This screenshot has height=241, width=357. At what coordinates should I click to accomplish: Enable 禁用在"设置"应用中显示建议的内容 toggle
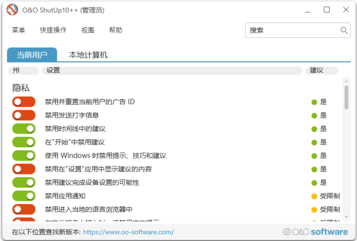[24, 169]
